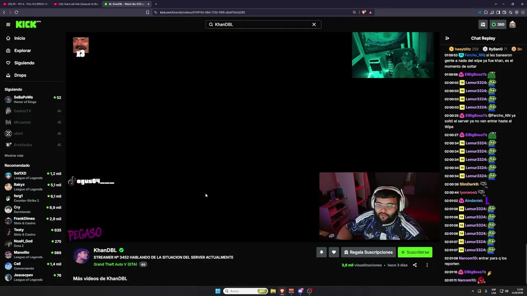Open the Kick store icon in the top bar

[x=483, y=24]
